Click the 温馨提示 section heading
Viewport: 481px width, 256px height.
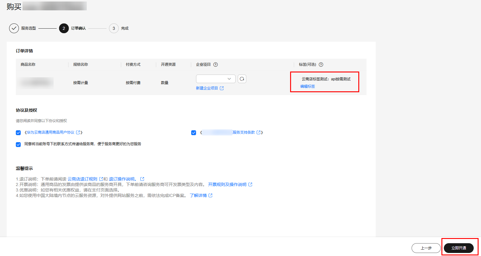click(x=24, y=168)
